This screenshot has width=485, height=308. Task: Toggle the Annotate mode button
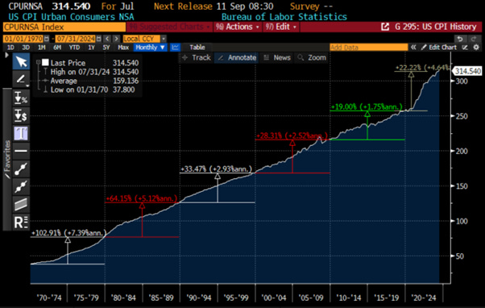237,57
